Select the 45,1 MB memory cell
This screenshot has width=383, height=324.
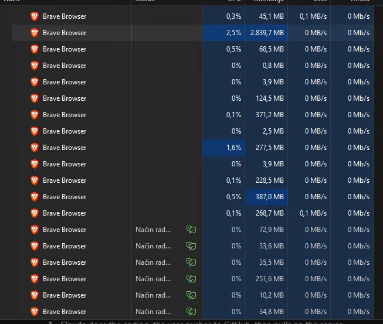pos(266,16)
